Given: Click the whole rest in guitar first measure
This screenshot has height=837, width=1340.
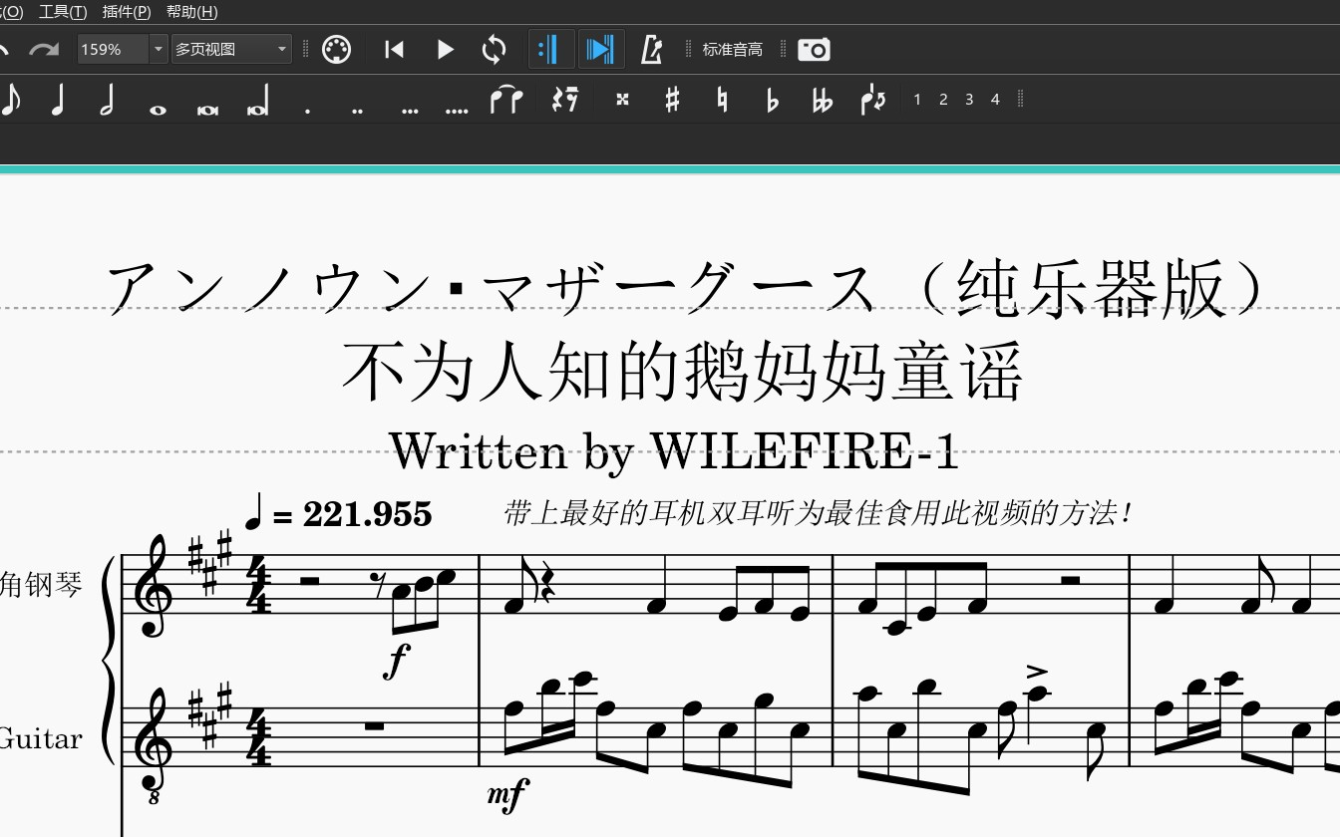Looking at the screenshot, I should [374, 726].
